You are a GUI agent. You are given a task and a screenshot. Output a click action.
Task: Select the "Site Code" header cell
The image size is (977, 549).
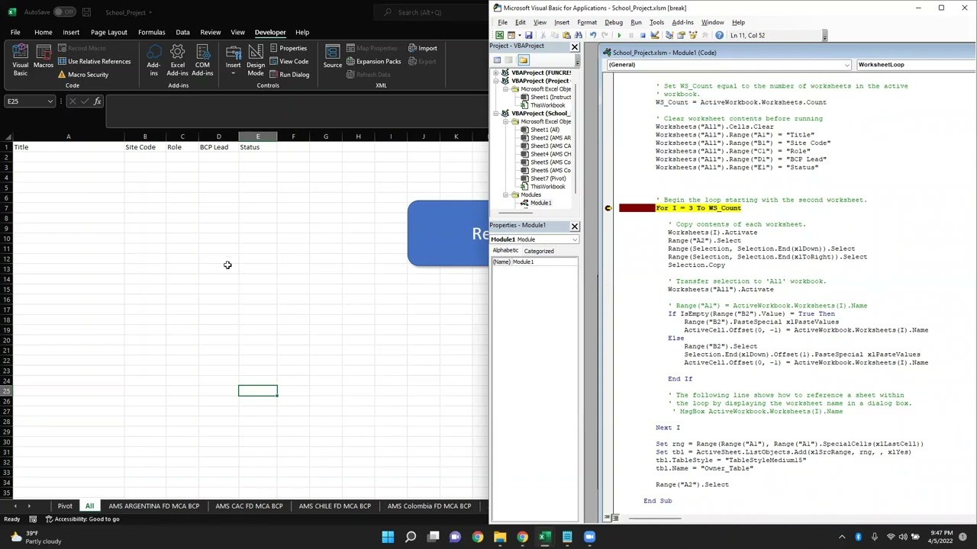145,147
